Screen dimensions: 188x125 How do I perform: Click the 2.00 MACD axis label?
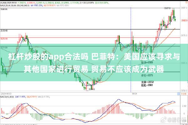[184, 106]
